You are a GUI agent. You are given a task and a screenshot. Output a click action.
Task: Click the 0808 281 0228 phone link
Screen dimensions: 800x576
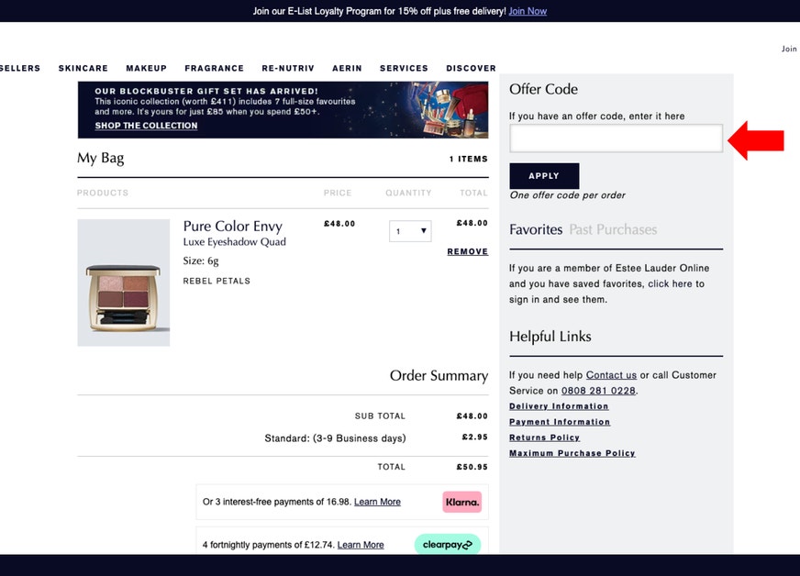click(598, 391)
